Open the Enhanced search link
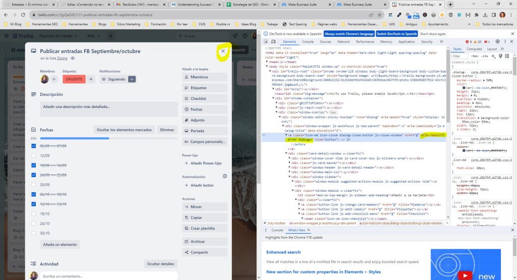The height and width of the screenshot is (280, 517). tap(284, 252)
